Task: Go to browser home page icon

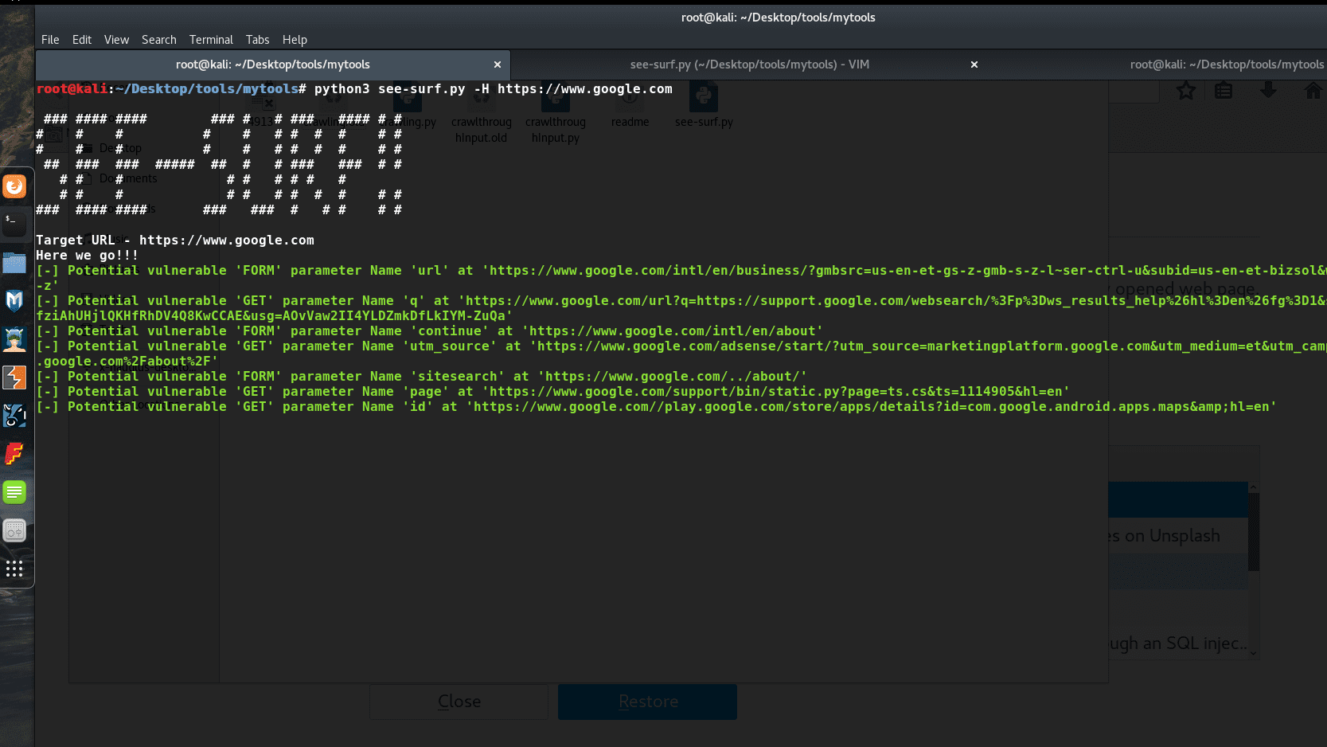Action: 1313,91
